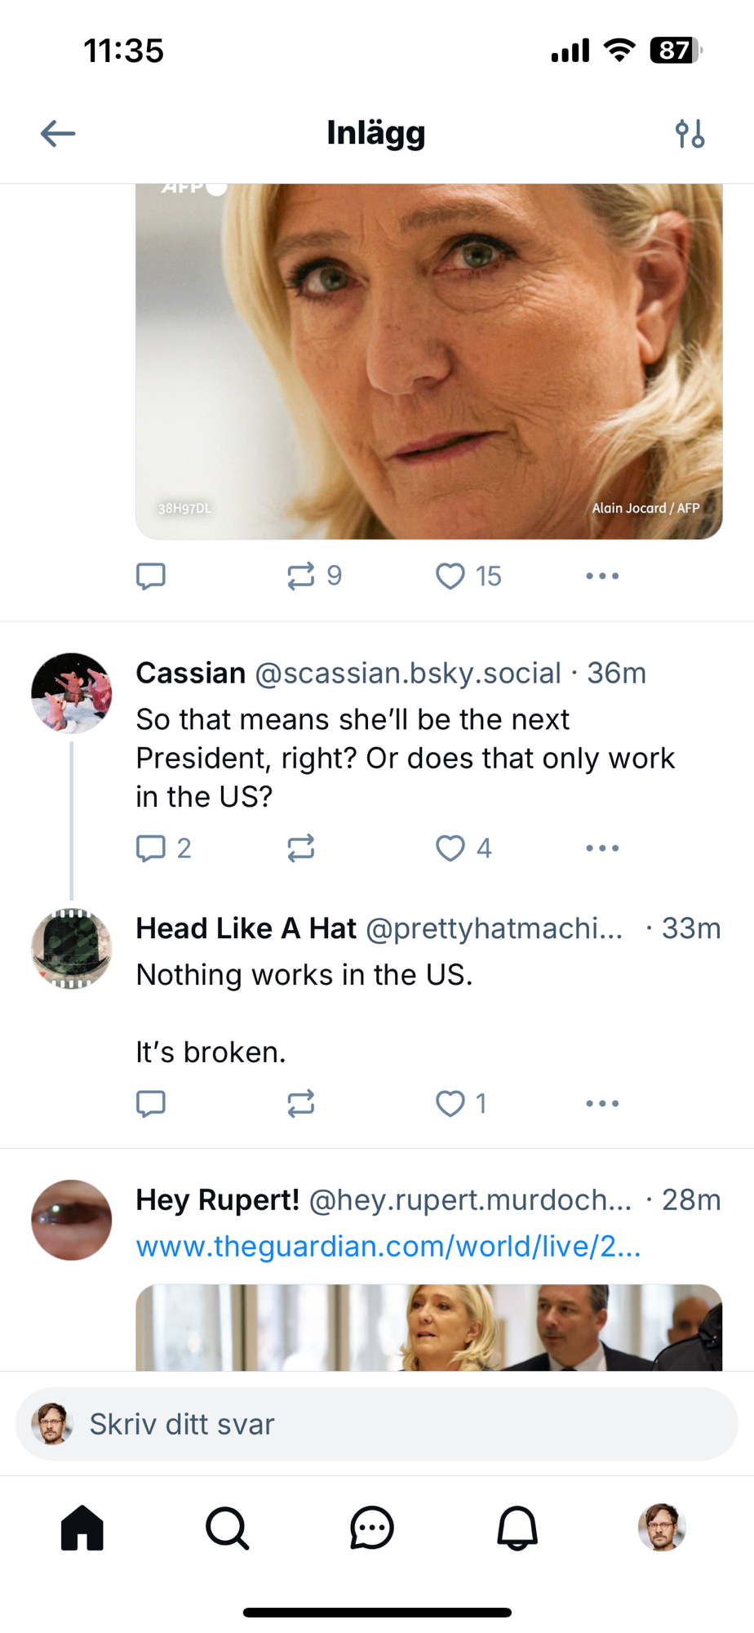The height and width of the screenshot is (1633, 754).
Task: Repost the post with 9 reposts
Action: click(301, 576)
